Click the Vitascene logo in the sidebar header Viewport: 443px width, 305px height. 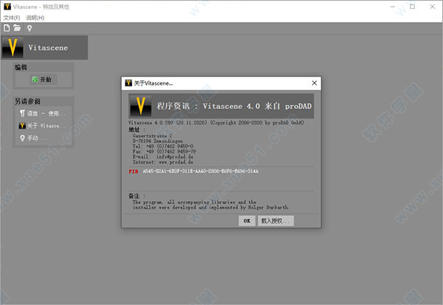13,47
